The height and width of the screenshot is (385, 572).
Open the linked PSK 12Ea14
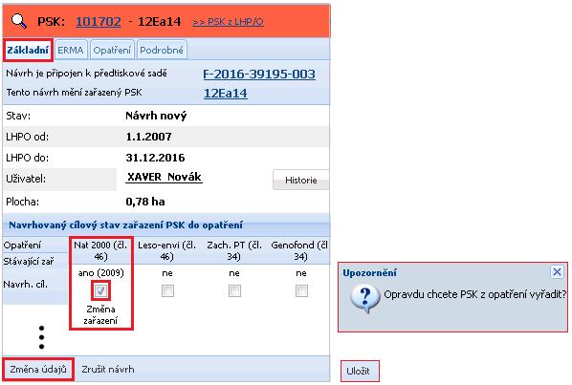(x=225, y=94)
